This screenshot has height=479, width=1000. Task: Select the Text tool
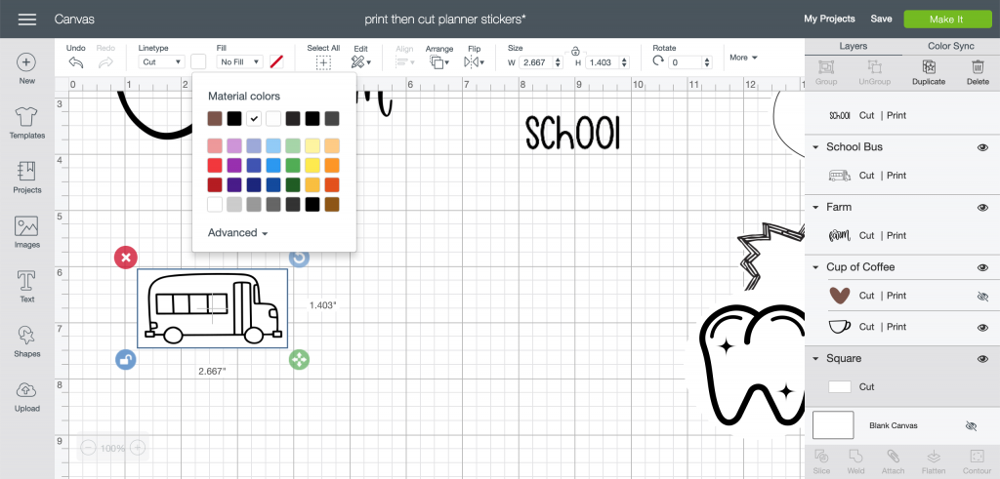[x=26, y=280]
